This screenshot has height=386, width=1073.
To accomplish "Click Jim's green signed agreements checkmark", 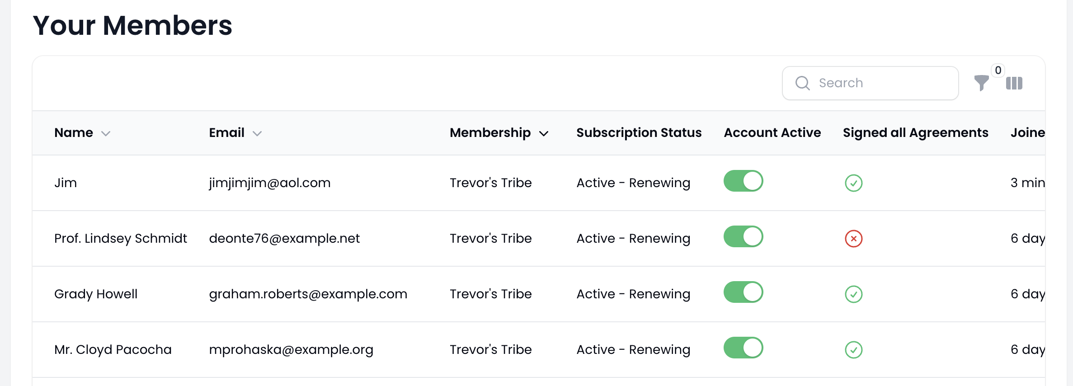I will tap(853, 183).
